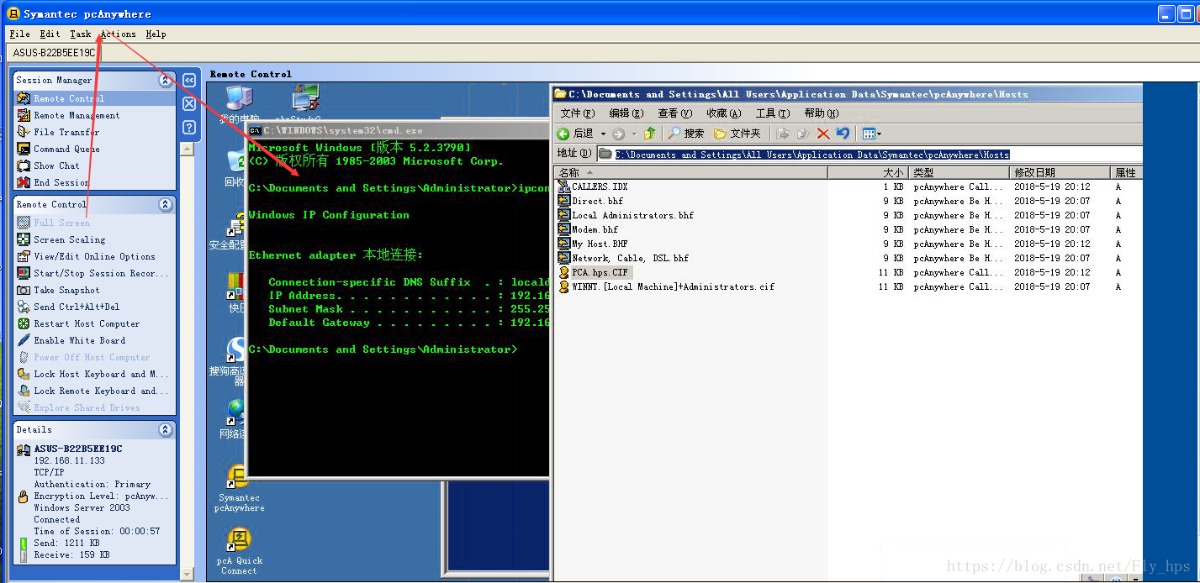This screenshot has width=1200, height=583.
Task: Sort by the 名称 column header
Action: pyautogui.click(x=691, y=173)
